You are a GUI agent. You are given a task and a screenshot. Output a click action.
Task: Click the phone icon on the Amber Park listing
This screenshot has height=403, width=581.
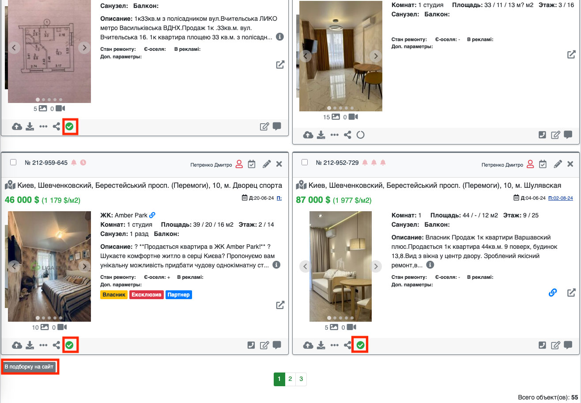point(252,345)
